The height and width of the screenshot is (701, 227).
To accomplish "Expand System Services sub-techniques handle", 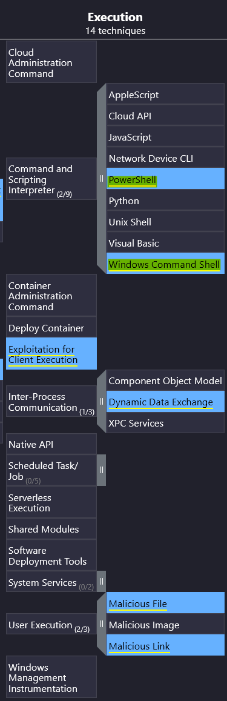I will pyautogui.click(x=102, y=581).
